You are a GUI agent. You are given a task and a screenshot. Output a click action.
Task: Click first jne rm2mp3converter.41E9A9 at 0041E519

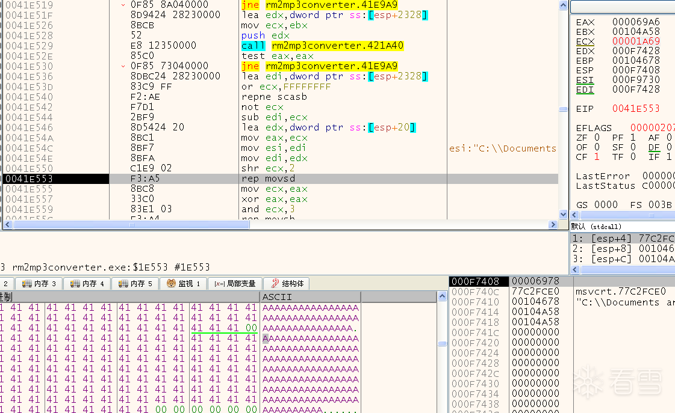pyautogui.click(x=319, y=5)
